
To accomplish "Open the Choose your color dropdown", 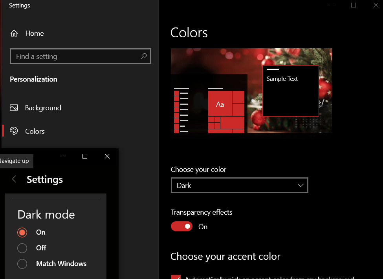I will pyautogui.click(x=240, y=185).
